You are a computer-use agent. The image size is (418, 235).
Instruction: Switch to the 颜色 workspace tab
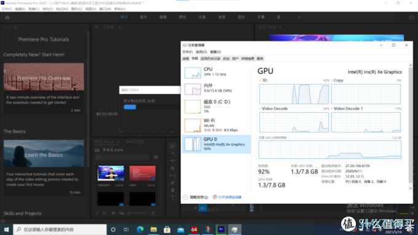(183, 17)
